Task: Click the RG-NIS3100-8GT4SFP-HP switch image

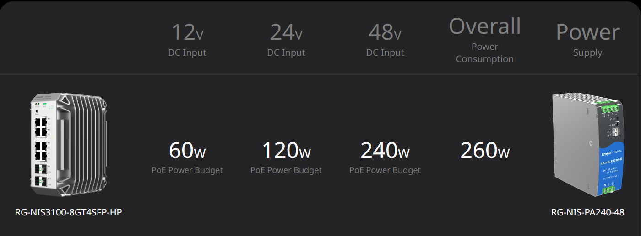Action: coord(69,146)
